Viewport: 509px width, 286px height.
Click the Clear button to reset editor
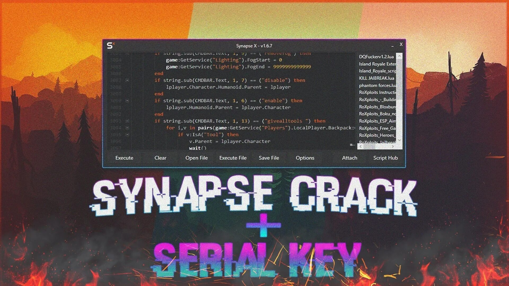[x=160, y=158]
